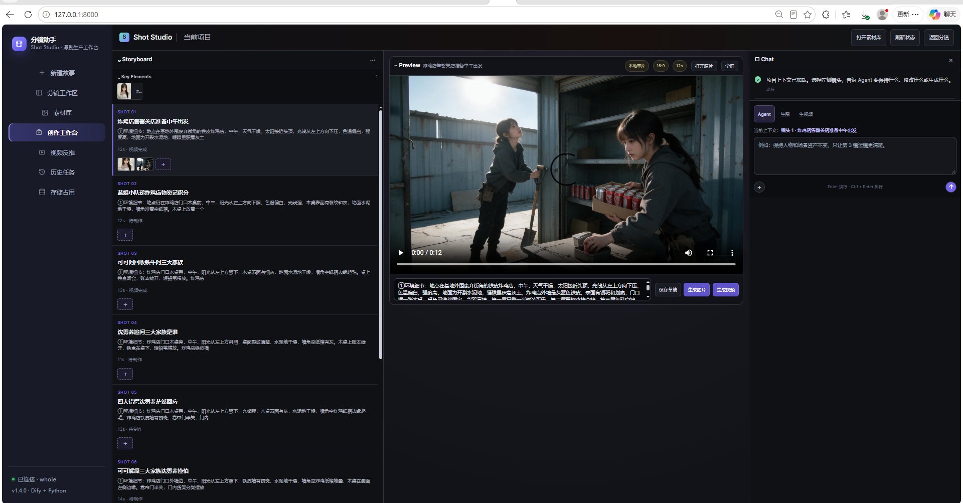Click 生成视频 button under preview

(725, 290)
